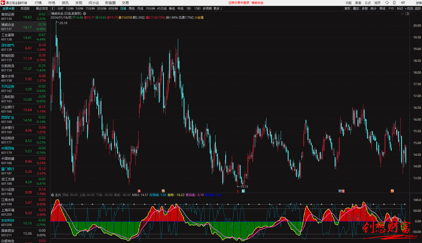Image resolution: width=422 pixels, height=243 pixels.
Task: Open the 市场 menu
Action: (52, 3)
